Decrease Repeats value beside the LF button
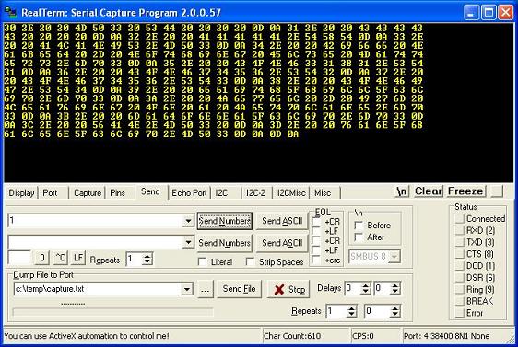The width and height of the screenshot is (518, 347). (x=147, y=262)
